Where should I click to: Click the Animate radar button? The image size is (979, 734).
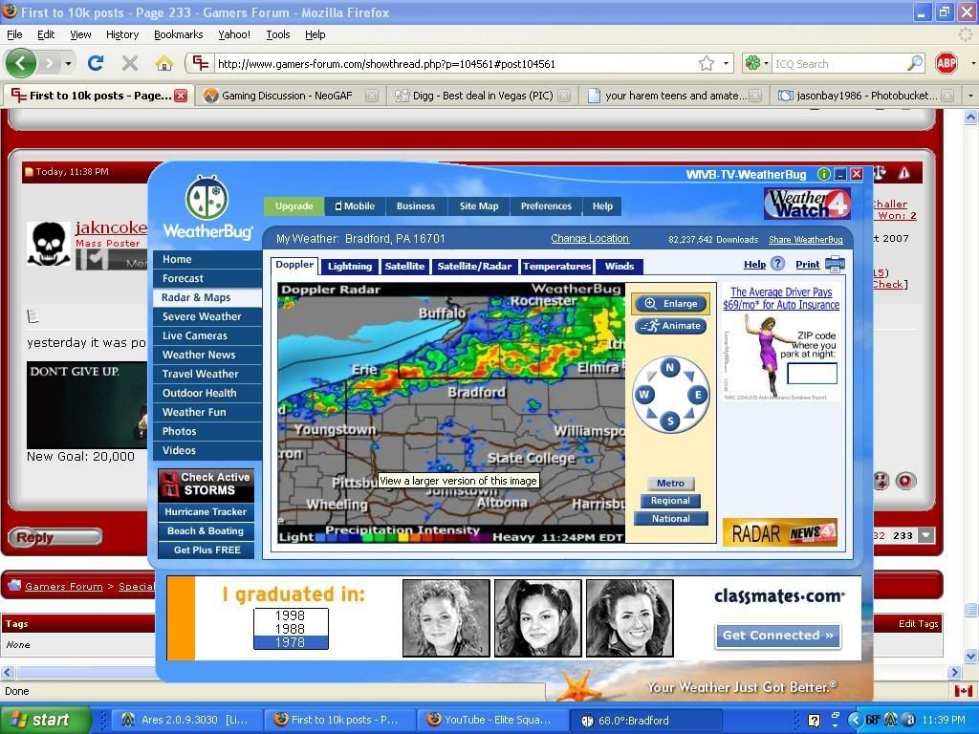(x=670, y=326)
